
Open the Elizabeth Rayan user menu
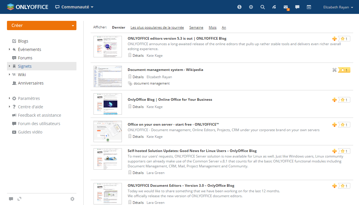[338, 7]
